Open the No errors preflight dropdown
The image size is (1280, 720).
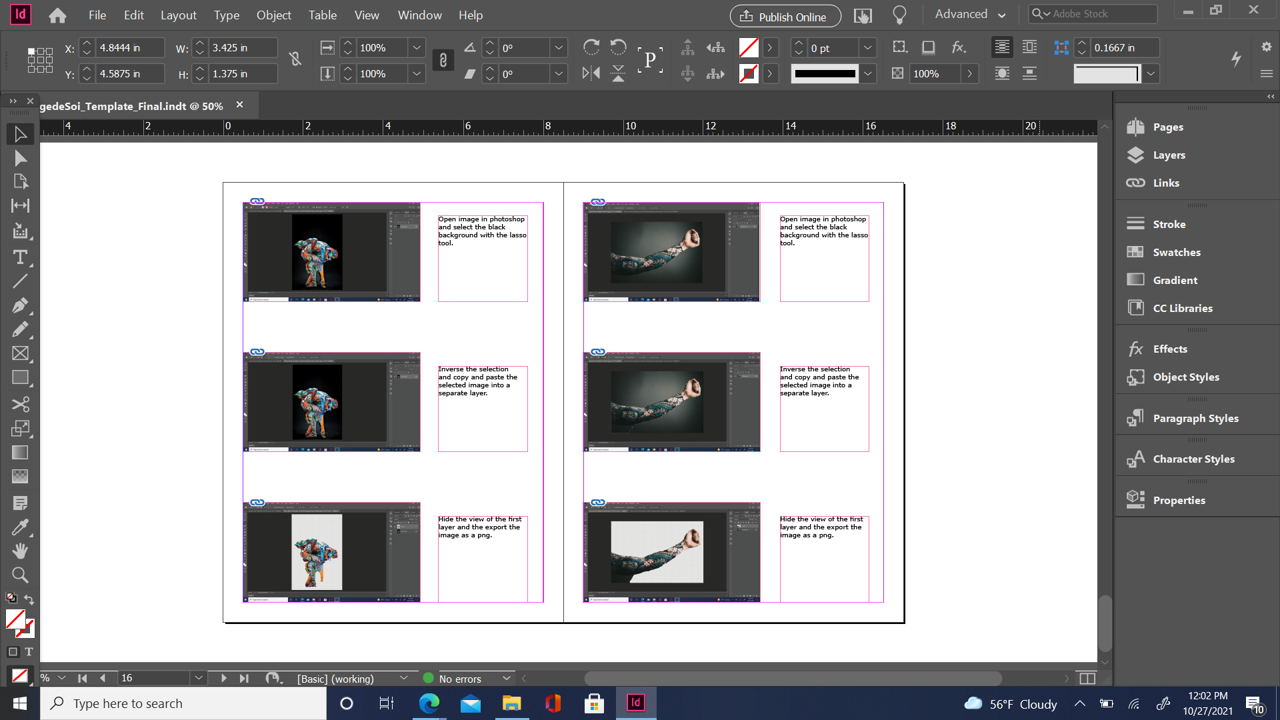(x=507, y=679)
